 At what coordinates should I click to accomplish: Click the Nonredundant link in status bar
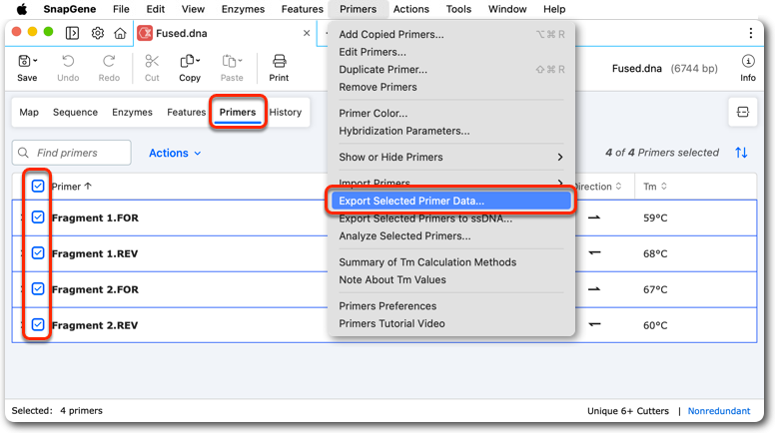(719, 411)
